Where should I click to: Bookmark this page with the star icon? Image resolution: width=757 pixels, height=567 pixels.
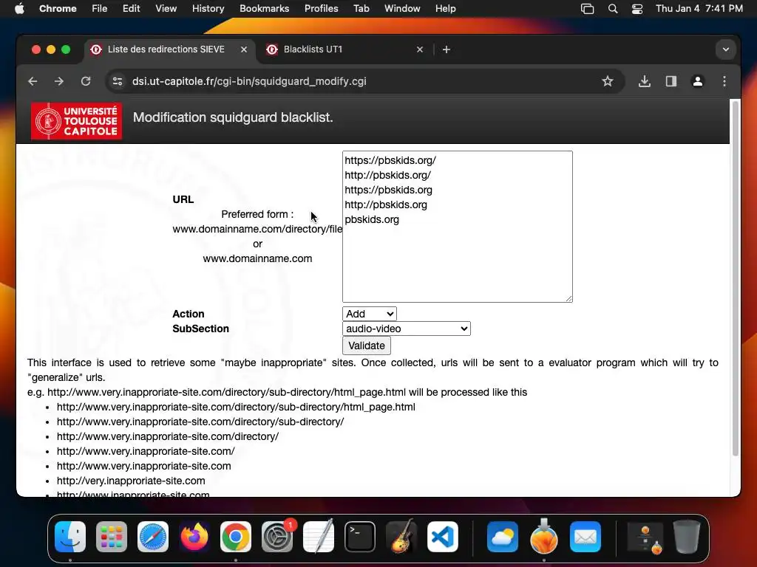pyautogui.click(x=608, y=81)
